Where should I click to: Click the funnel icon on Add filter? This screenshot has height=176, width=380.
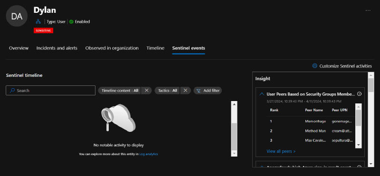click(x=199, y=91)
